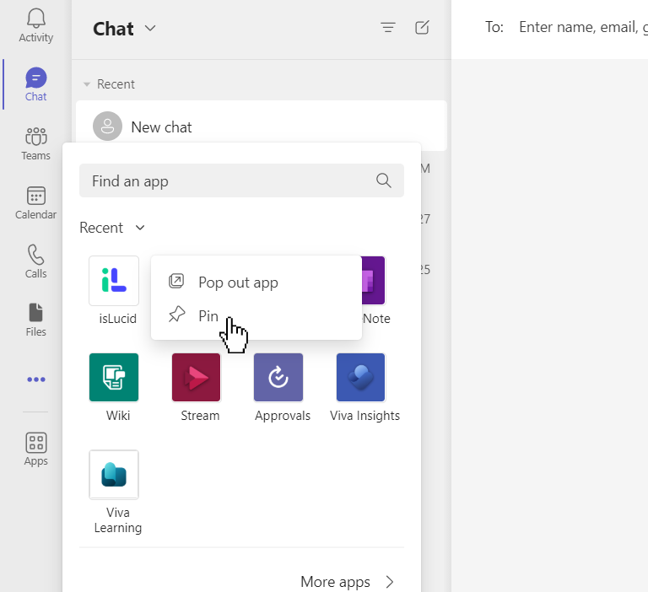Open the Recent apps sort dropdown
Viewport: 648px width, 592px height.
[x=112, y=228]
